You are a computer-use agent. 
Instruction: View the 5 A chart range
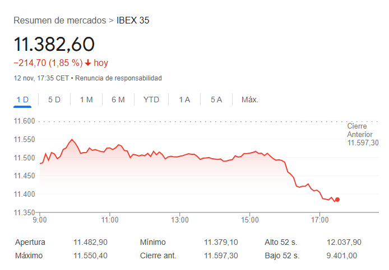click(x=216, y=100)
